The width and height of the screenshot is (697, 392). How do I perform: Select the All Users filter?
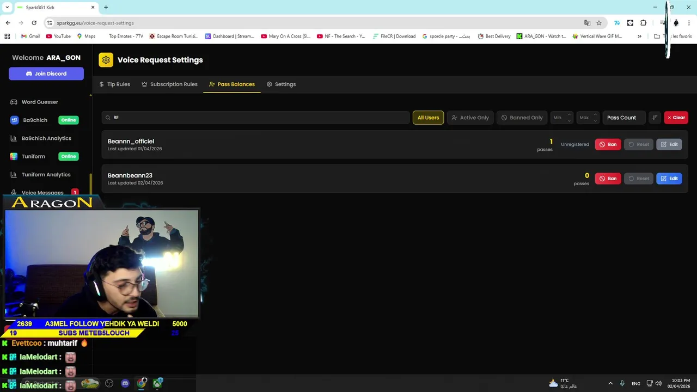(x=428, y=118)
